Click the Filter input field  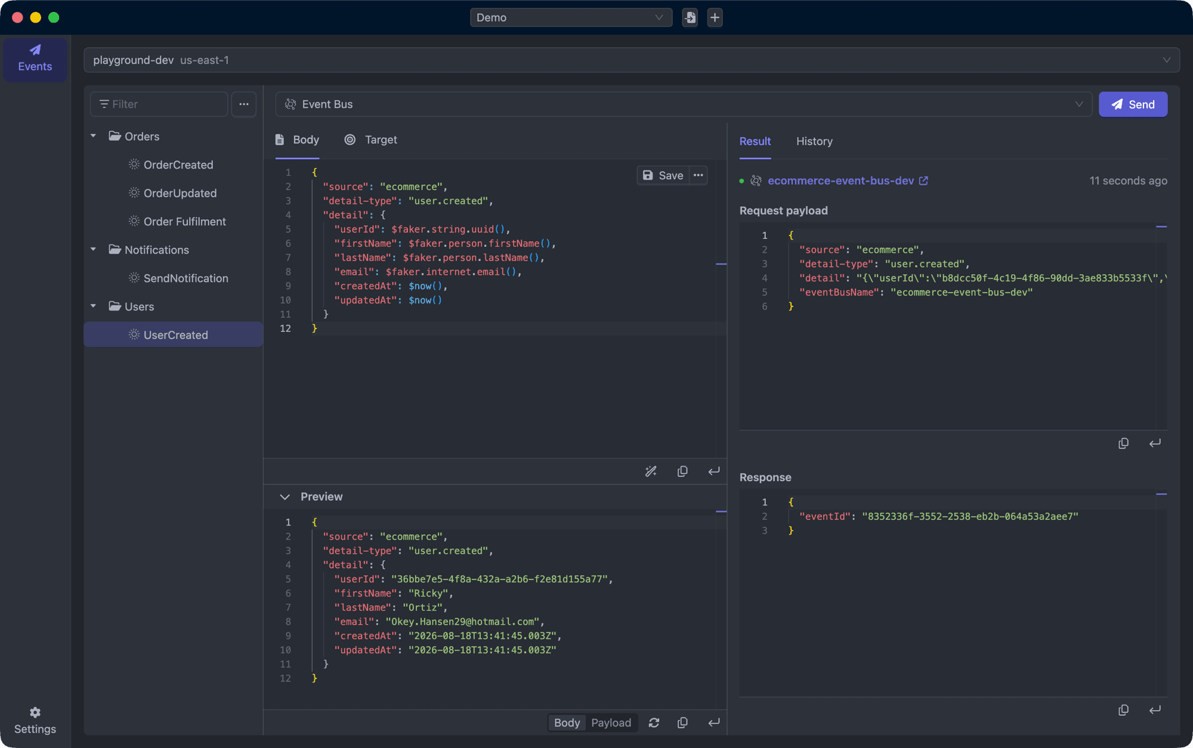(x=159, y=104)
